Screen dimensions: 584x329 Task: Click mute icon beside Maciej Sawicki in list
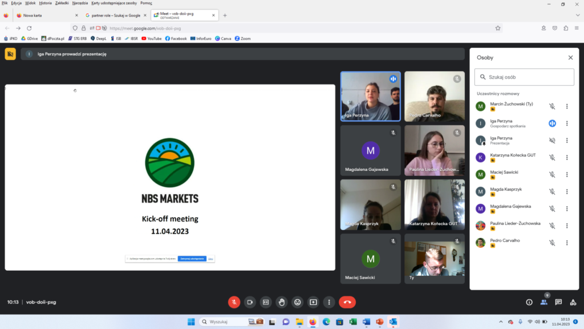coord(552,175)
